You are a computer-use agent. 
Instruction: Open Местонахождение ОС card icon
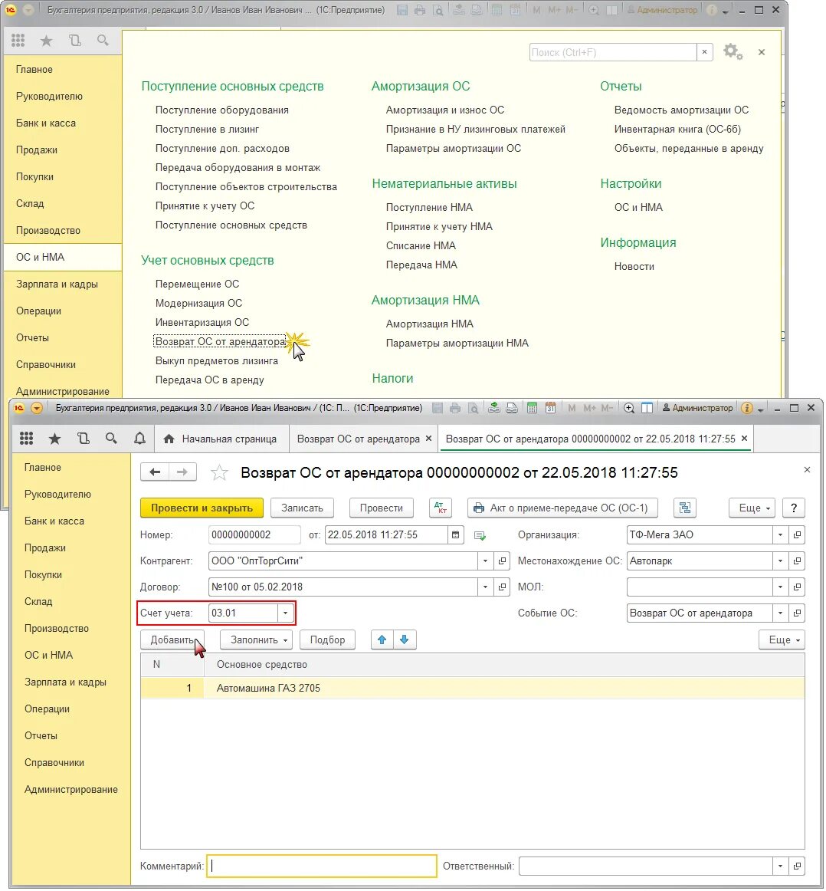click(x=797, y=561)
